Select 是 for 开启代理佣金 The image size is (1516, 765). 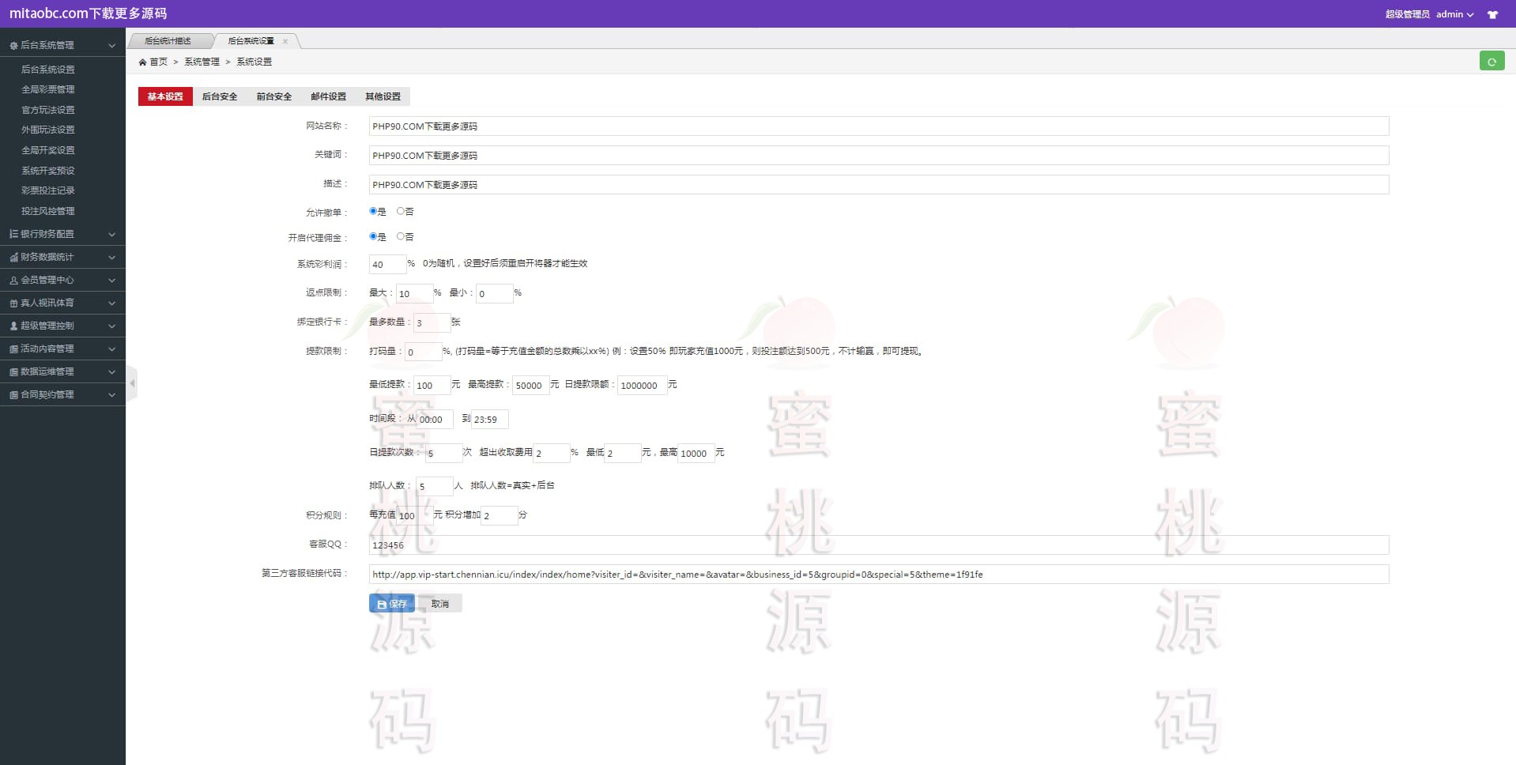click(x=373, y=236)
